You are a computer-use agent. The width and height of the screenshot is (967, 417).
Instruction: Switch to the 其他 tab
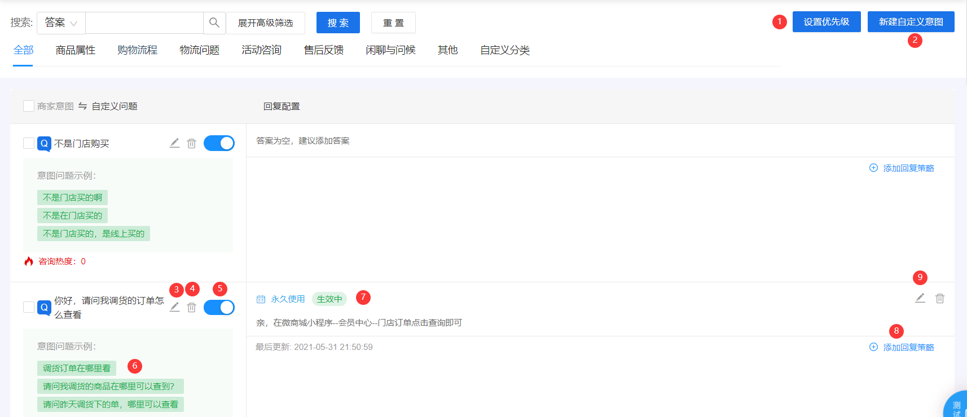[448, 50]
